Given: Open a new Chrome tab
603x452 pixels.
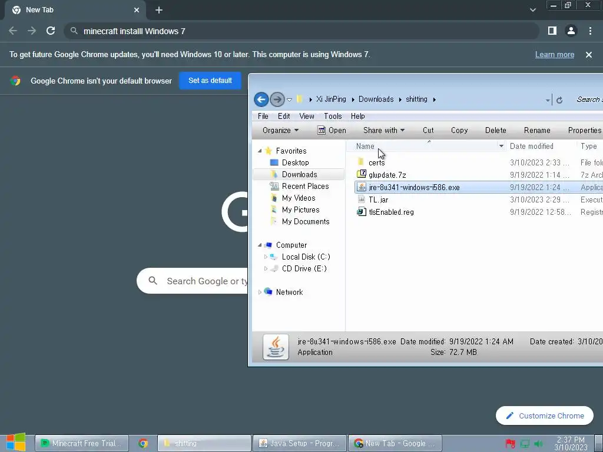Looking at the screenshot, I should tap(159, 10).
